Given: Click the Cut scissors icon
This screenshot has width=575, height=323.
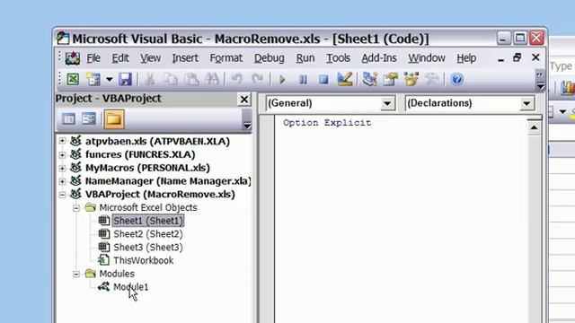Looking at the screenshot, I should pos(150,79).
